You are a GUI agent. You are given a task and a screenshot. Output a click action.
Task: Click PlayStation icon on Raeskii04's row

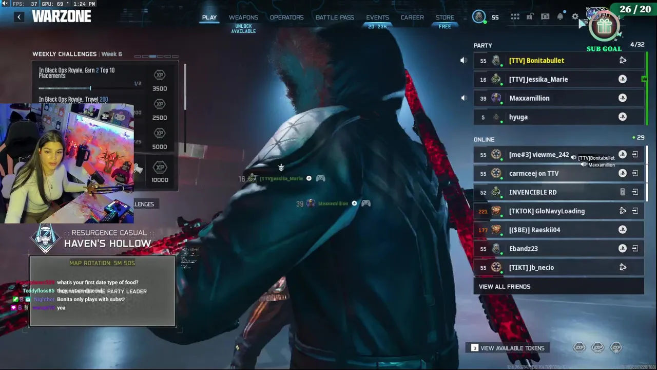coord(623,230)
